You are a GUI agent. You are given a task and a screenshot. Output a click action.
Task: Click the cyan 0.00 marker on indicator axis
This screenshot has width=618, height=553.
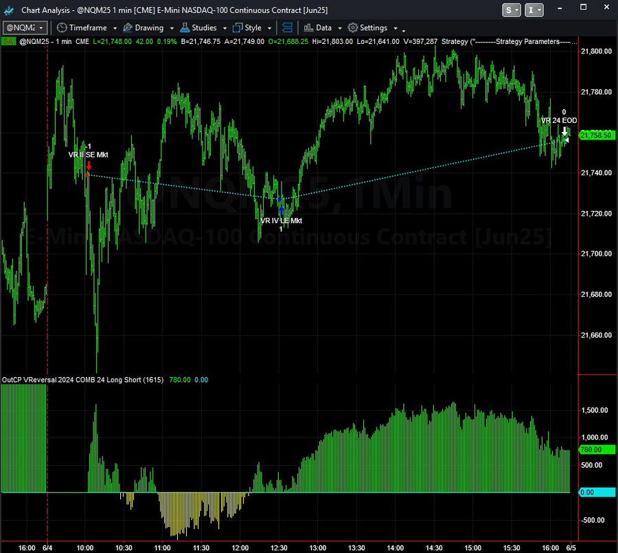(597, 493)
